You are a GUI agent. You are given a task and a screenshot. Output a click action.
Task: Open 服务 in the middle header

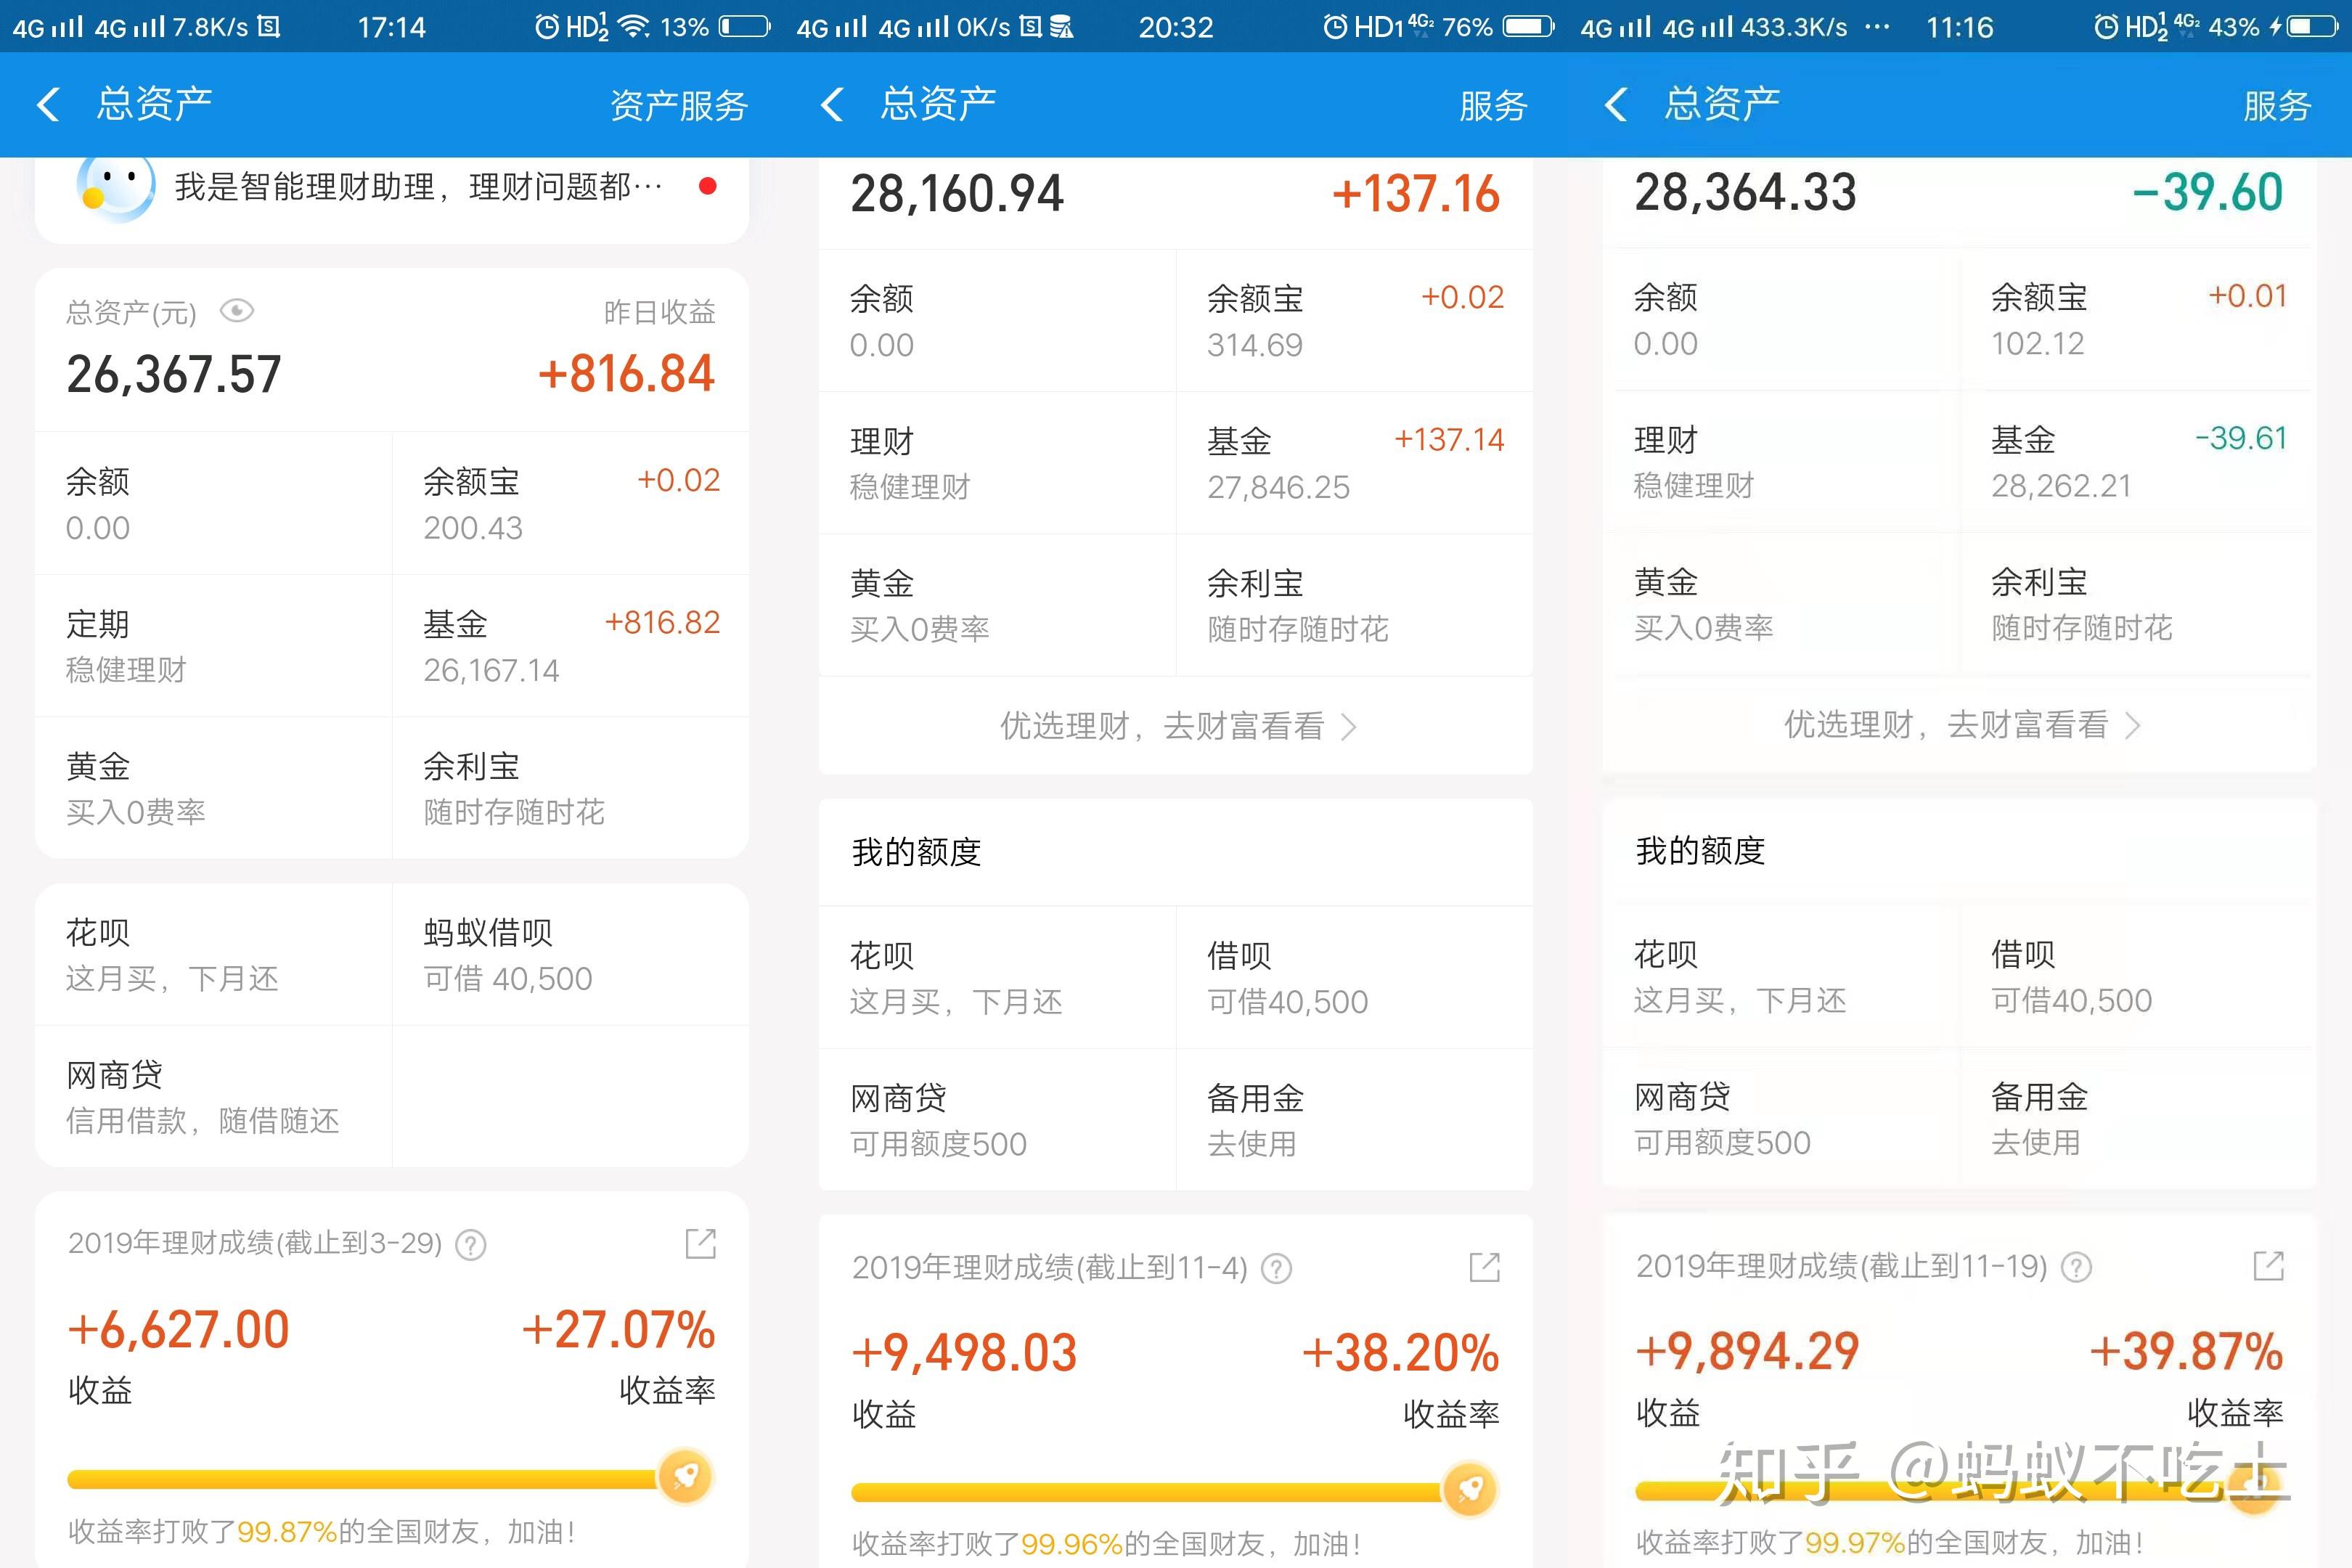[1493, 105]
